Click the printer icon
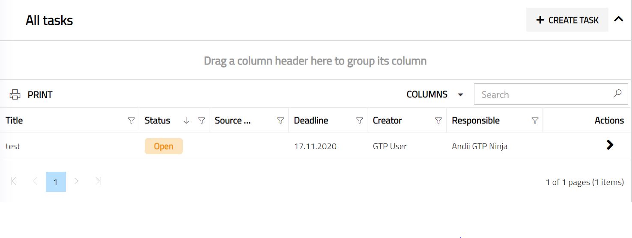The width and height of the screenshot is (632, 238). pos(15,94)
